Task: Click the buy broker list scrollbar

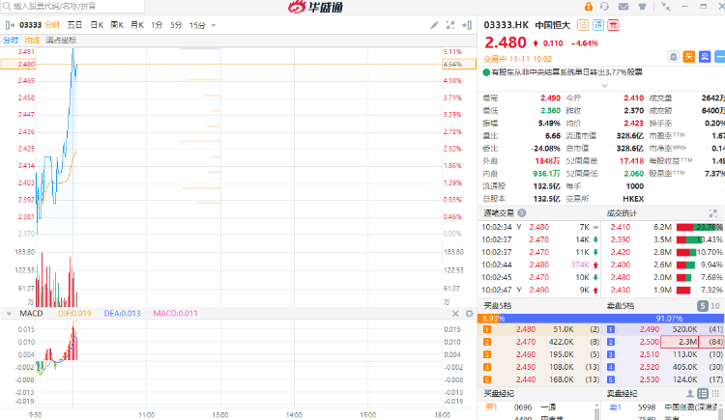Action: coord(597,410)
